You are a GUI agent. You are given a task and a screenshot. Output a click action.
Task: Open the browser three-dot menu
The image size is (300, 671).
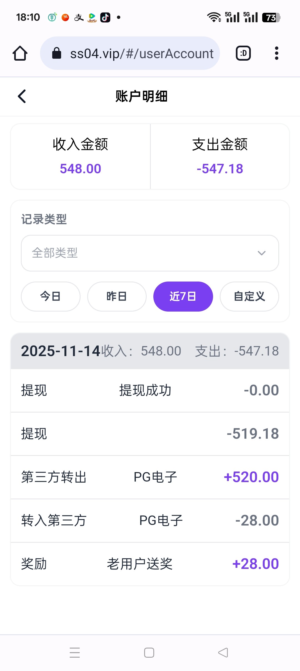(x=276, y=53)
